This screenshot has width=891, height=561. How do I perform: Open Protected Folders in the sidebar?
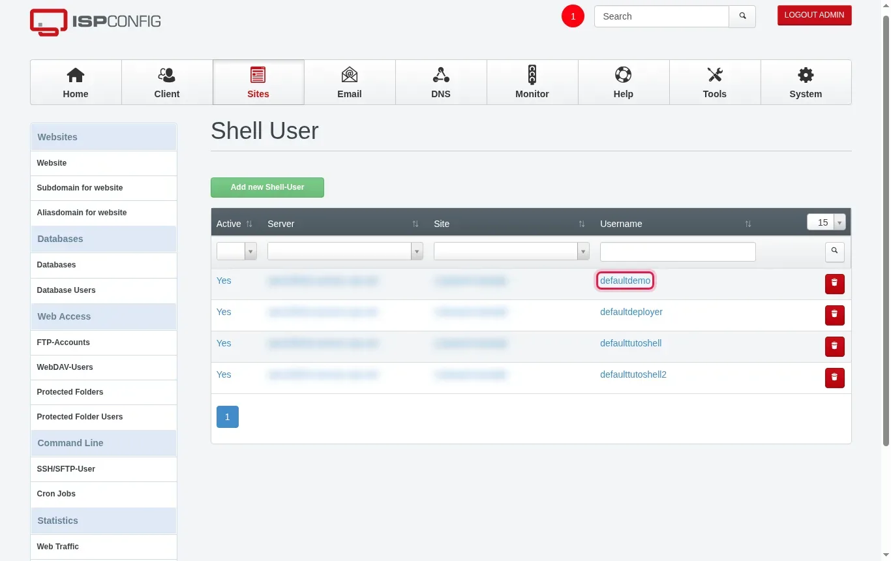click(x=104, y=392)
